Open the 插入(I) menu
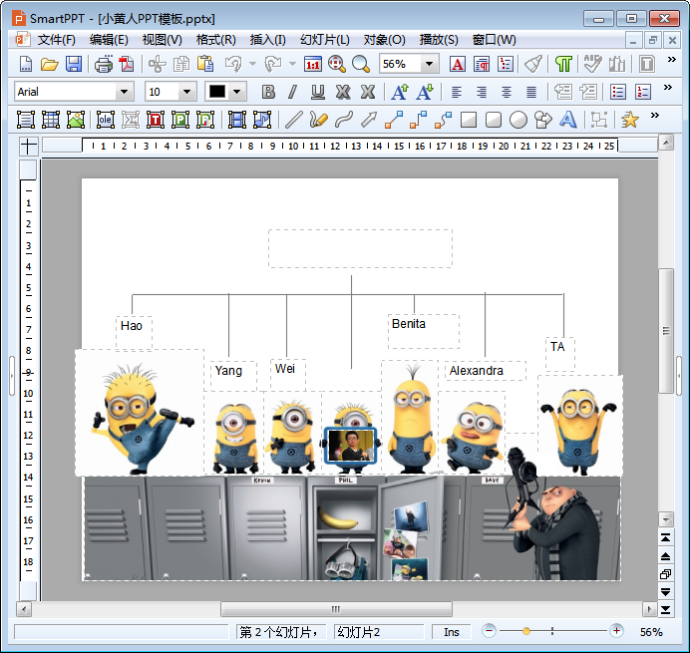Viewport: 690px width, 653px height. [x=267, y=40]
